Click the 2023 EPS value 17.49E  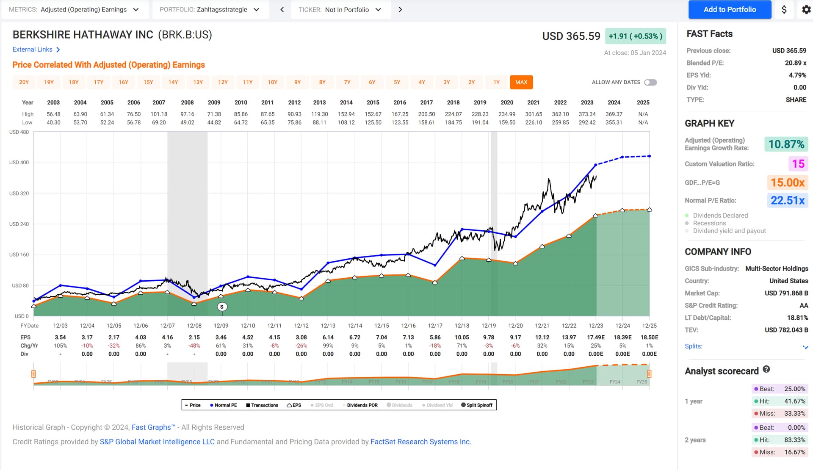tap(596, 337)
